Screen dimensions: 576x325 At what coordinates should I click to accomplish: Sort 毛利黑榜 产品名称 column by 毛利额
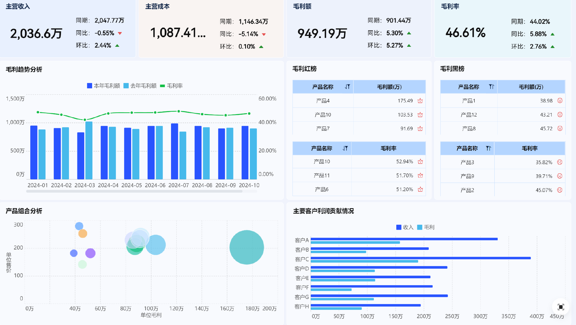coord(491,87)
